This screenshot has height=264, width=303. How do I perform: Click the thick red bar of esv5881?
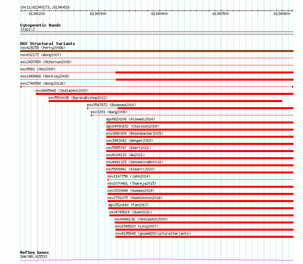click(x=205, y=72)
